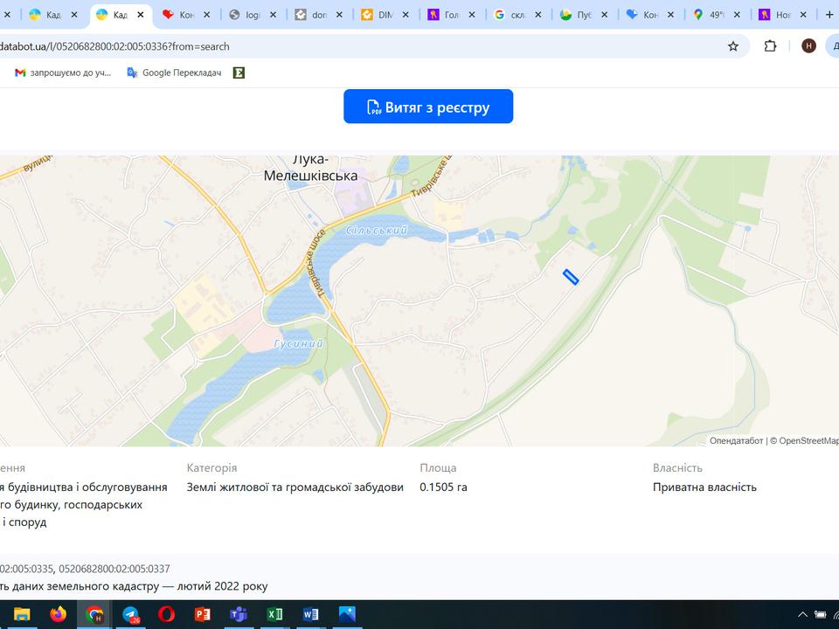Image resolution: width=839 pixels, height=629 pixels.
Task: Open the browser extensions puzzle icon
Action: click(x=770, y=46)
